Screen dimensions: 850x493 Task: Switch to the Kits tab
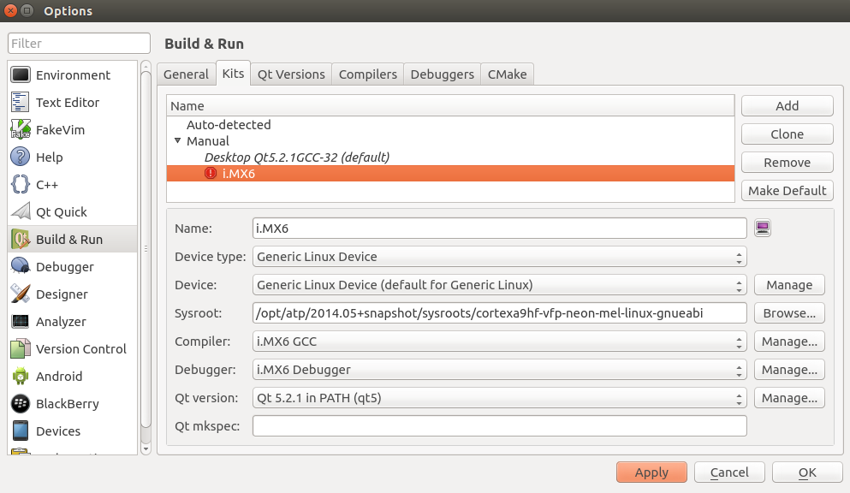click(x=233, y=73)
